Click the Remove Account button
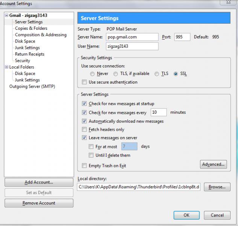238x226 pixels. point(39,203)
